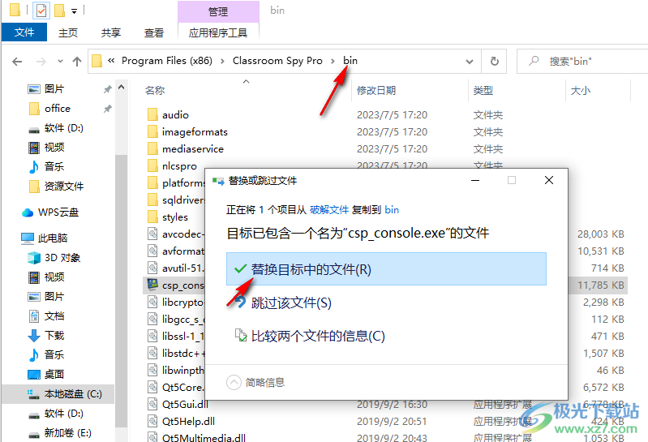This screenshot has width=648, height=442.
Task: Open the office folder in quick access
Action: pyautogui.click(x=58, y=108)
